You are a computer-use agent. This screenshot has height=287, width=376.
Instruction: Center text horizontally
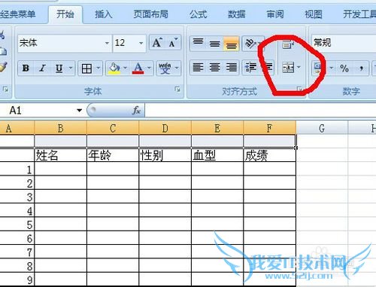tap(214, 67)
